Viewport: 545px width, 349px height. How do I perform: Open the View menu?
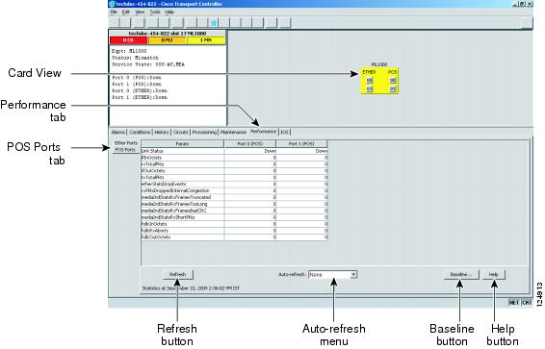click(x=140, y=12)
